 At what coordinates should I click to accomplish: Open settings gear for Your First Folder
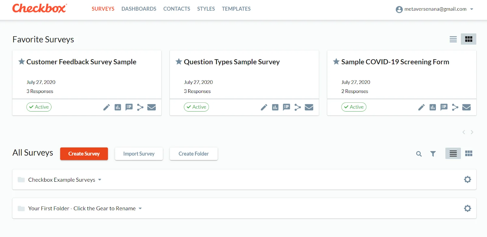[x=468, y=208]
